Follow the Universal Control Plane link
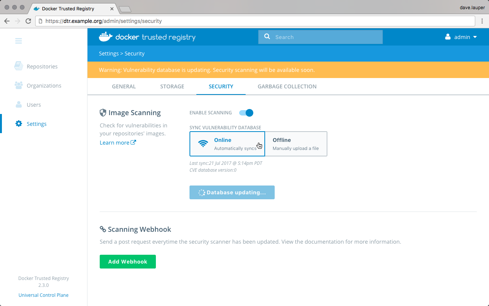 (x=44, y=295)
